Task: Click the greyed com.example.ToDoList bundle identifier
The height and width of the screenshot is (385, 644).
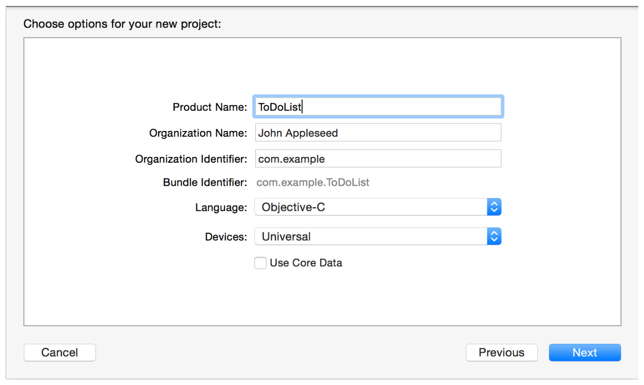Action: click(x=313, y=183)
